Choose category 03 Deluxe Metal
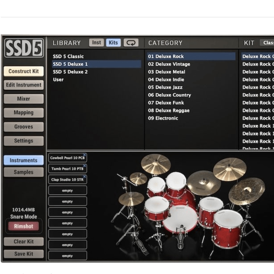The image size is (274, 274). point(191,72)
